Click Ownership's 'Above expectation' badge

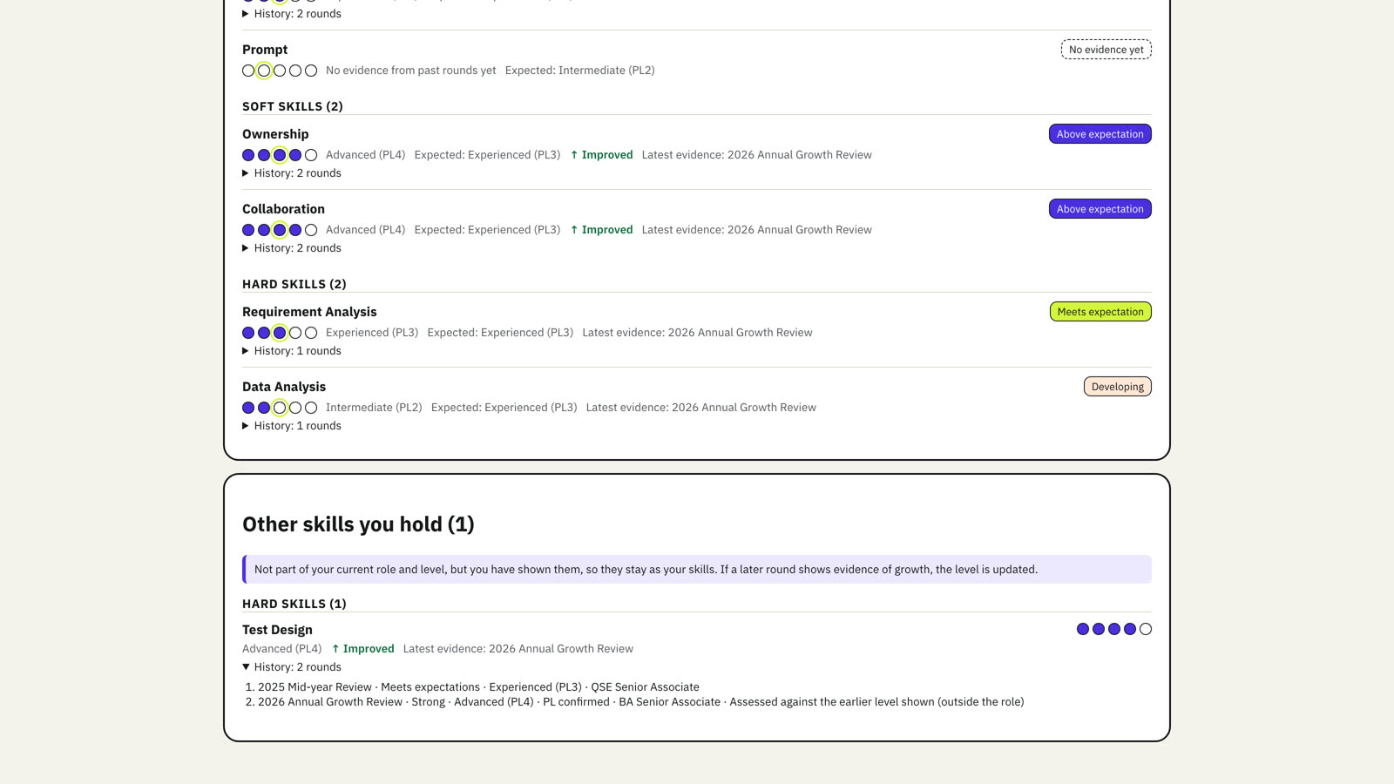[1100, 134]
